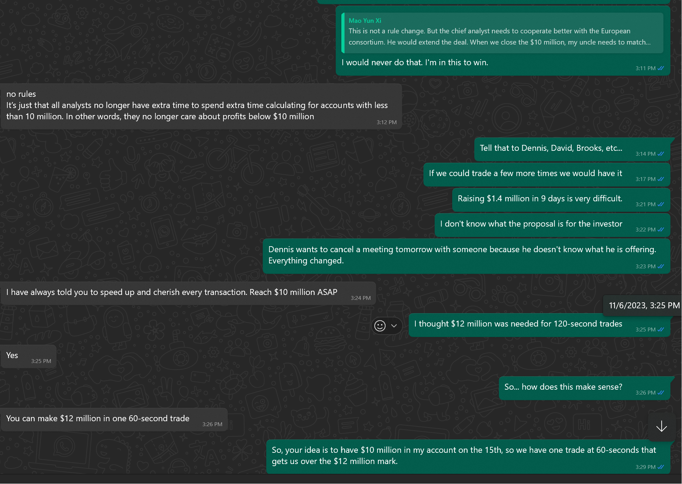Image resolution: width=682 pixels, height=484 pixels.
Task: Select "So... how does this make sense?" message
Action: [563, 387]
